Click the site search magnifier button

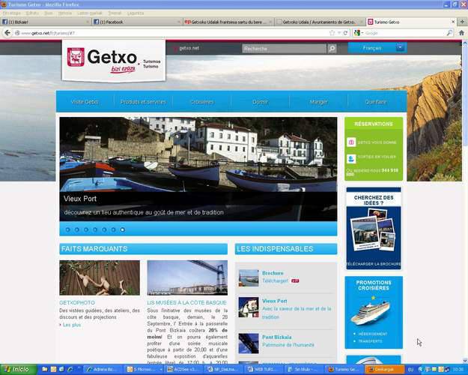coord(332,49)
